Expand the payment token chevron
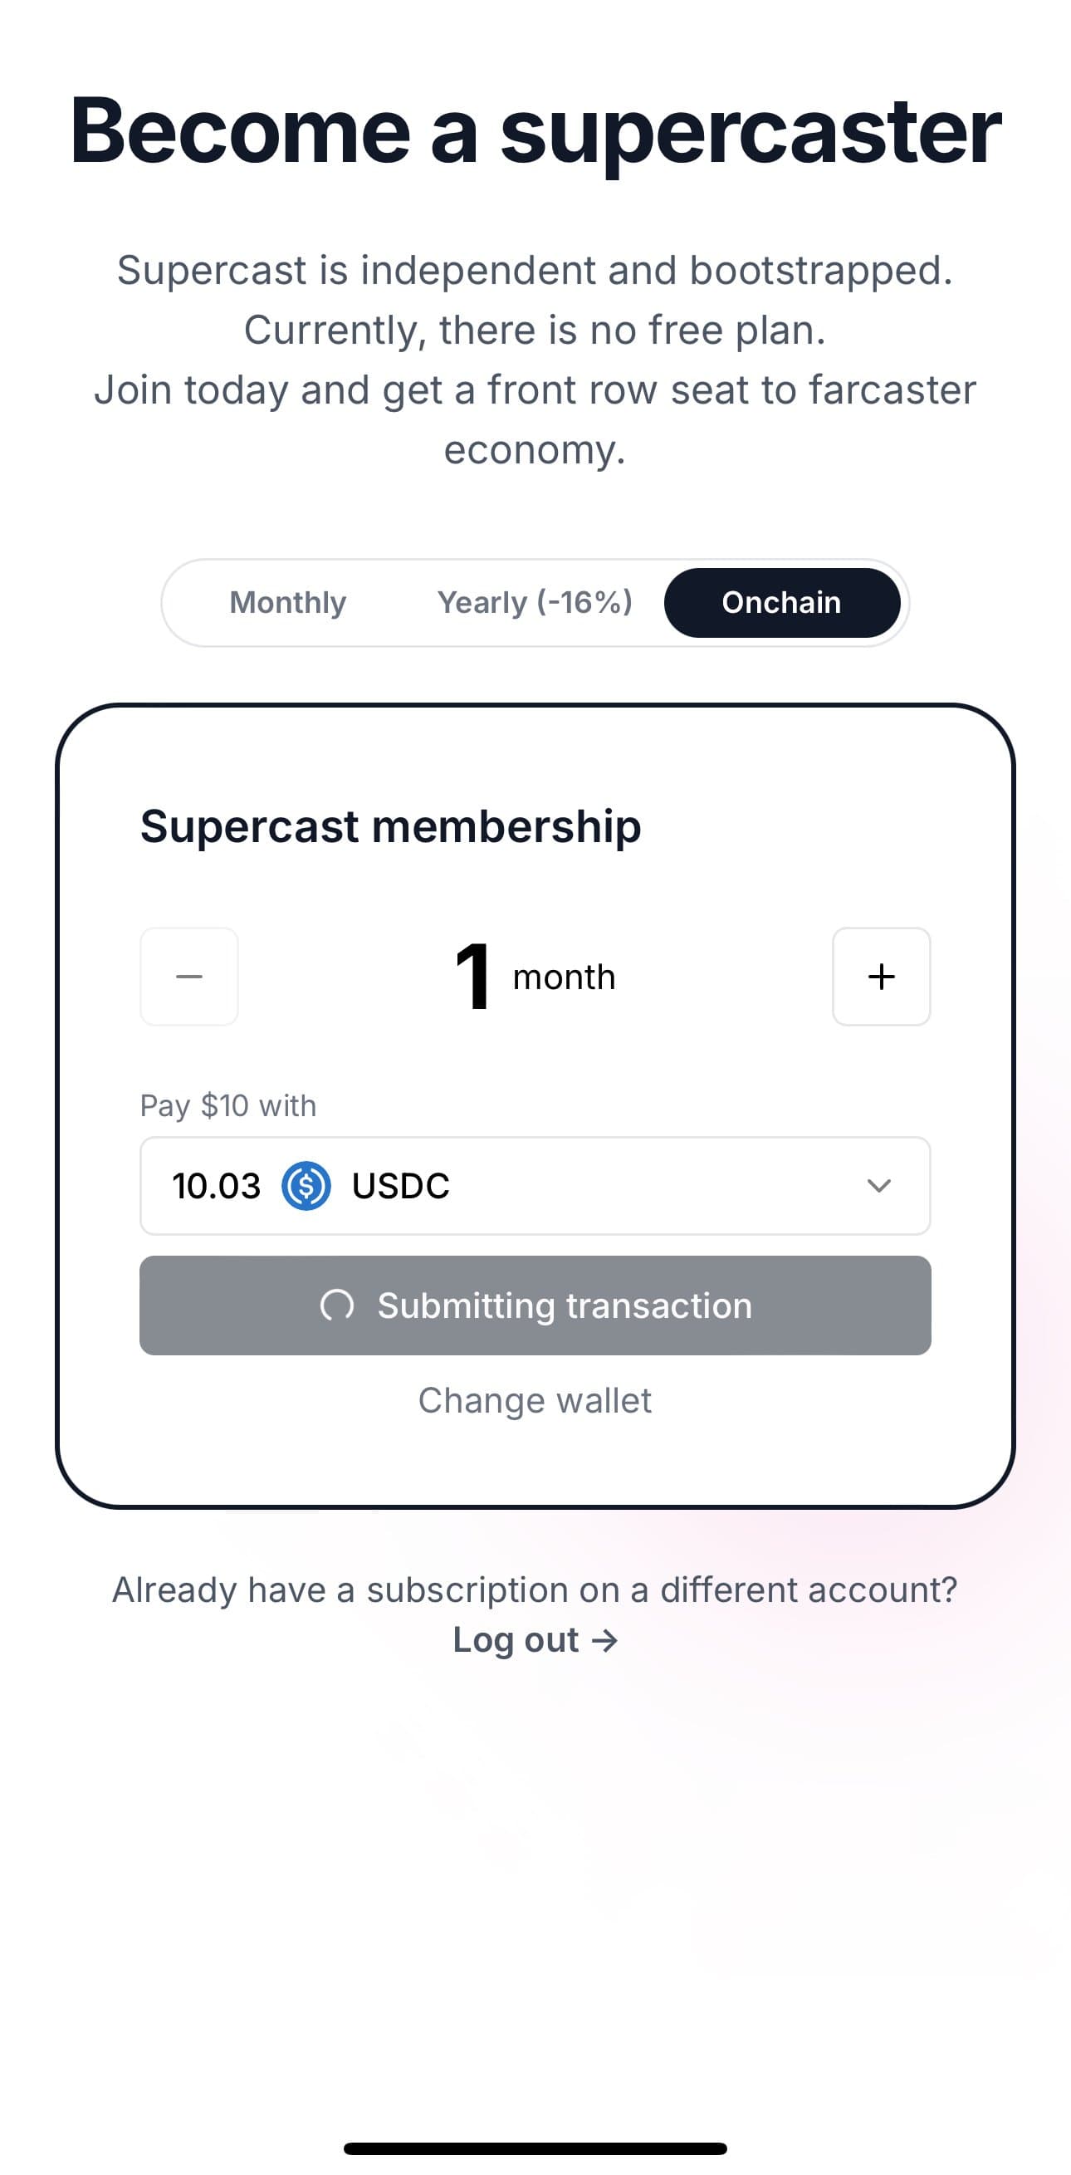The image size is (1071, 2175). click(x=878, y=1185)
